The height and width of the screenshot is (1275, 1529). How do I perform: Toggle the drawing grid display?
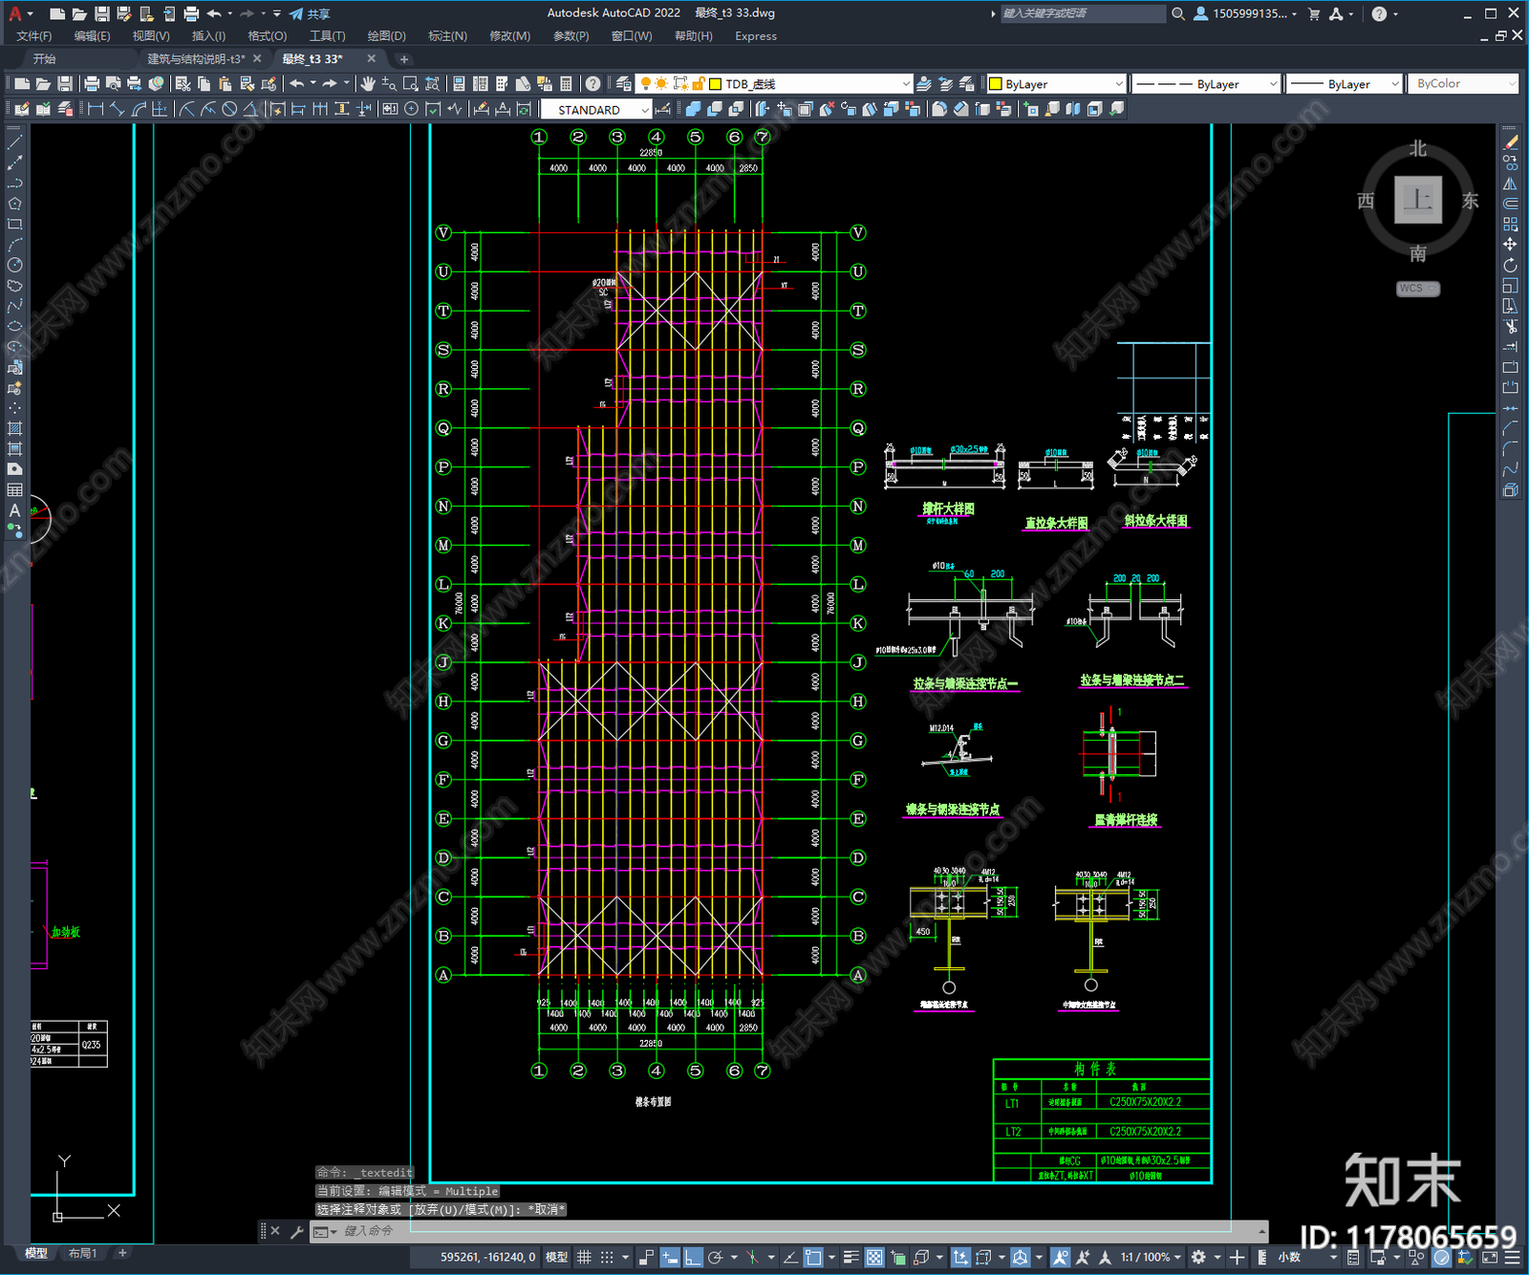click(x=584, y=1257)
